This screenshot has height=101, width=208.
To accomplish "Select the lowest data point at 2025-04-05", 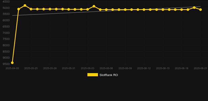I will coord(12,63).
